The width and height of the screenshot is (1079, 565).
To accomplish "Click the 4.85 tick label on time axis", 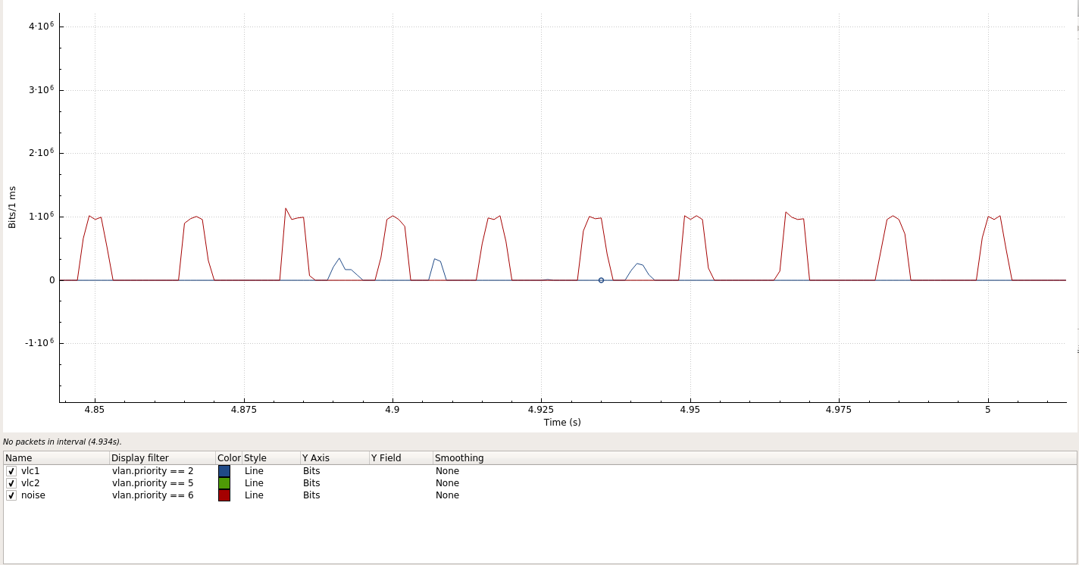I will (x=95, y=410).
